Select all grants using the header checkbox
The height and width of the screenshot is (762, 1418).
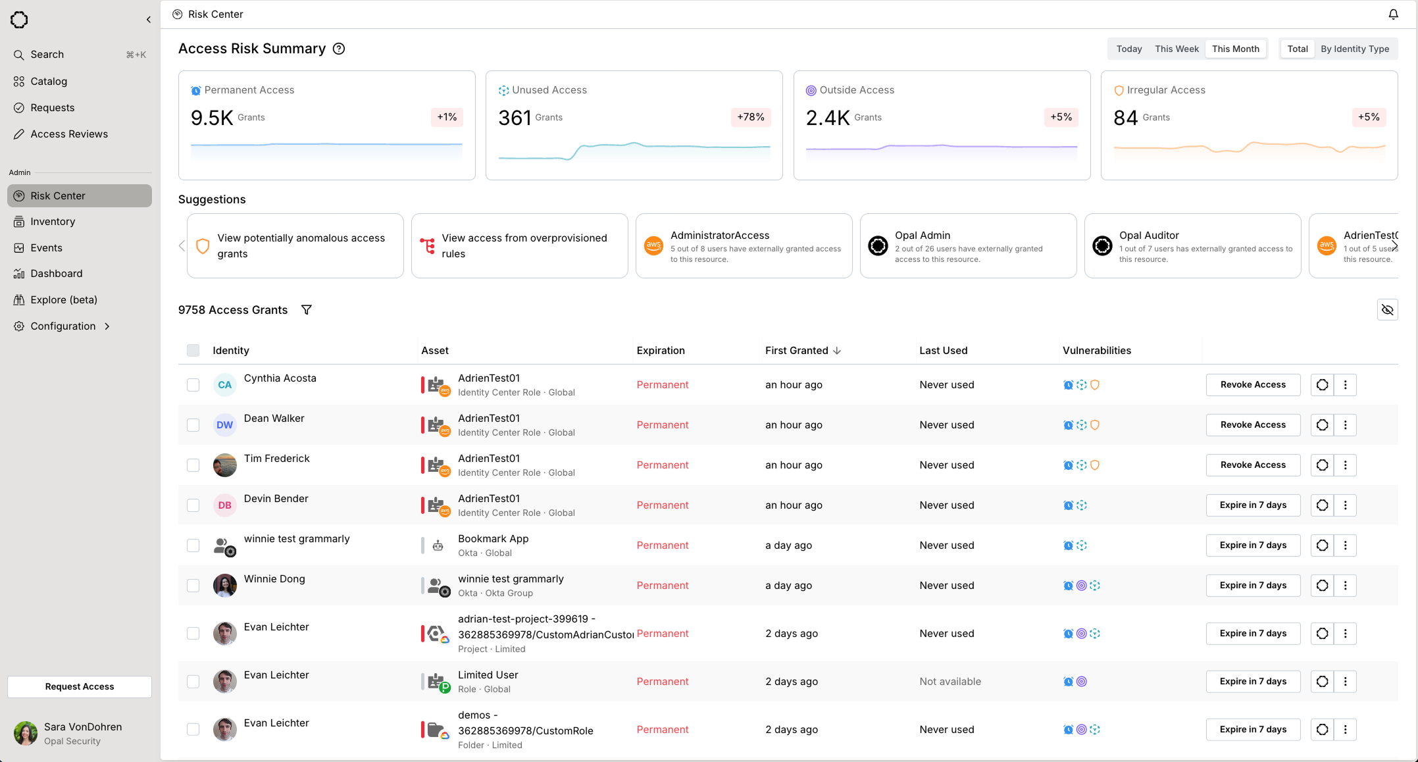coord(193,351)
